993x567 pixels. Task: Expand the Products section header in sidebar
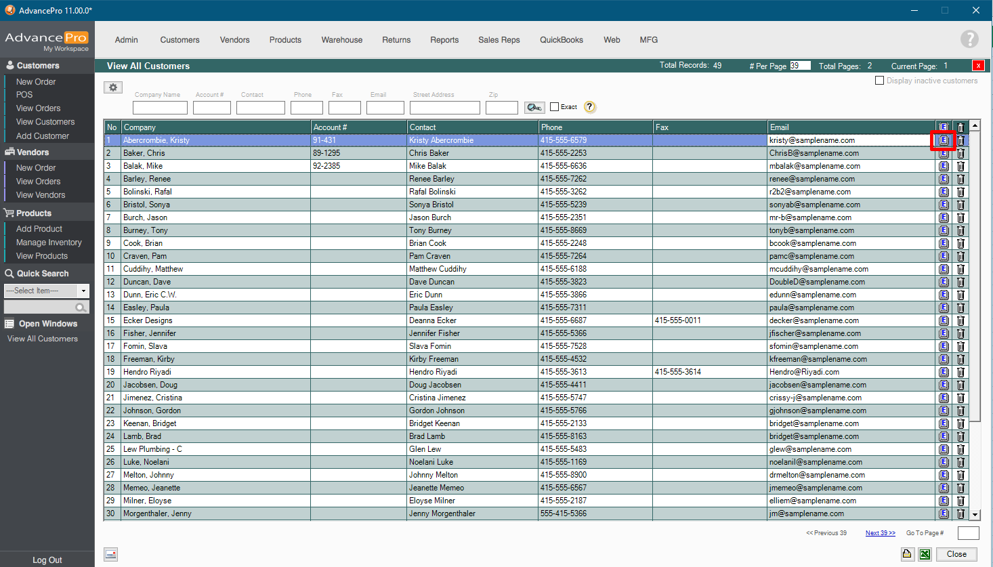coord(33,213)
